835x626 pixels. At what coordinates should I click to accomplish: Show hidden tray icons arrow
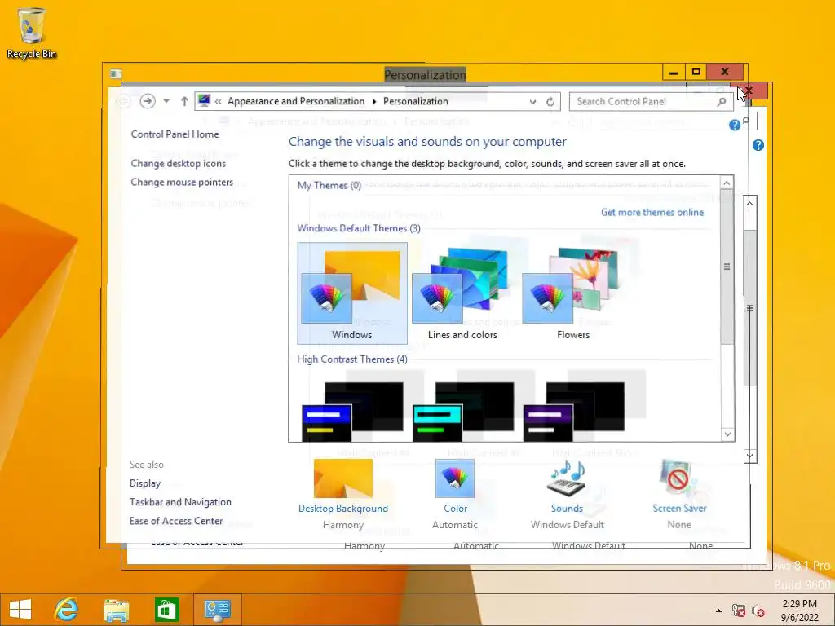pos(718,611)
